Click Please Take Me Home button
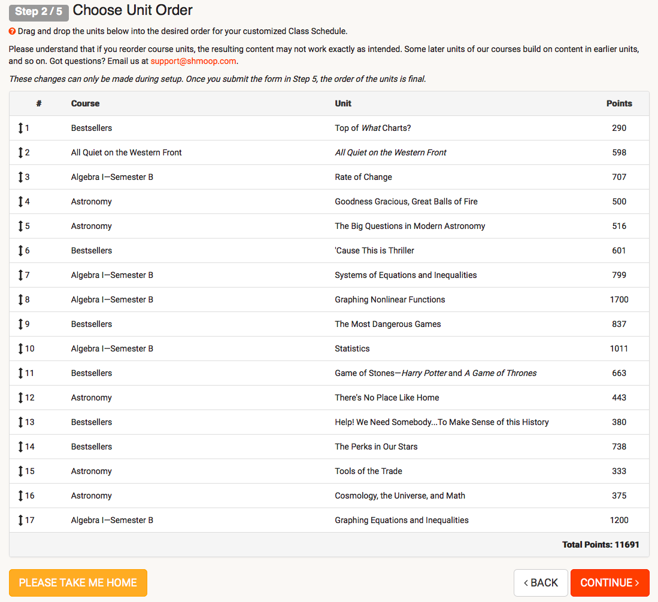 coord(78,583)
